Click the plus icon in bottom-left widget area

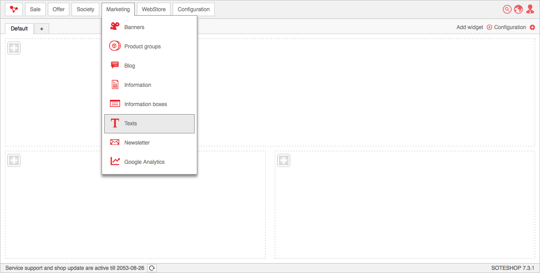pyautogui.click(x=14, y=160)
